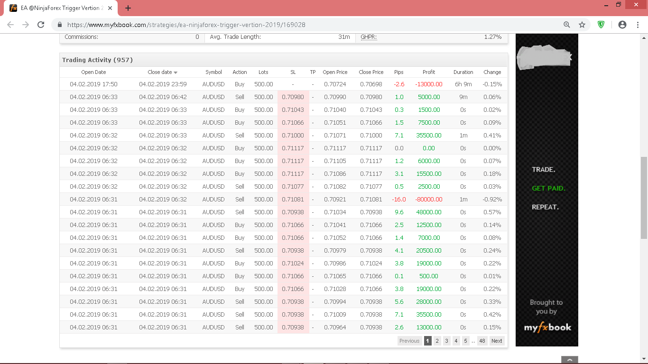The image size is (648, 364).
Task: Open the Chrome profile avatar icon
Action: (x=622, y=25)
